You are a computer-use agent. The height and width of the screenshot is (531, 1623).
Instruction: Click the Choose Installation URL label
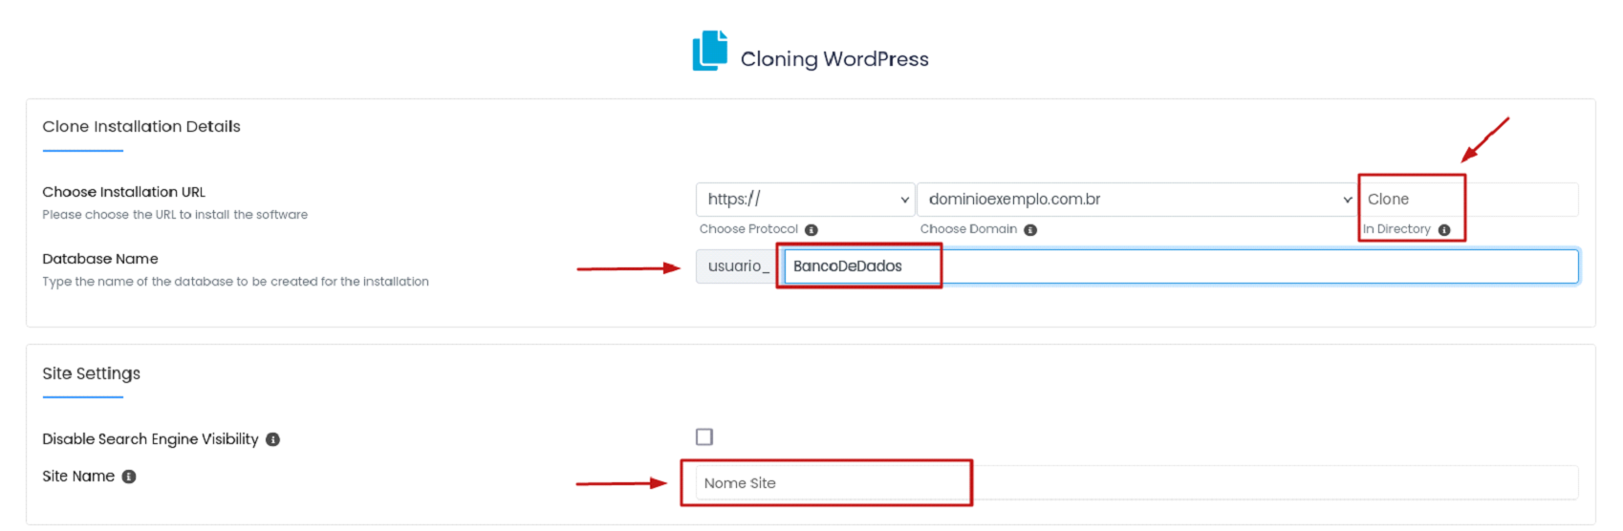click(123, 192)
